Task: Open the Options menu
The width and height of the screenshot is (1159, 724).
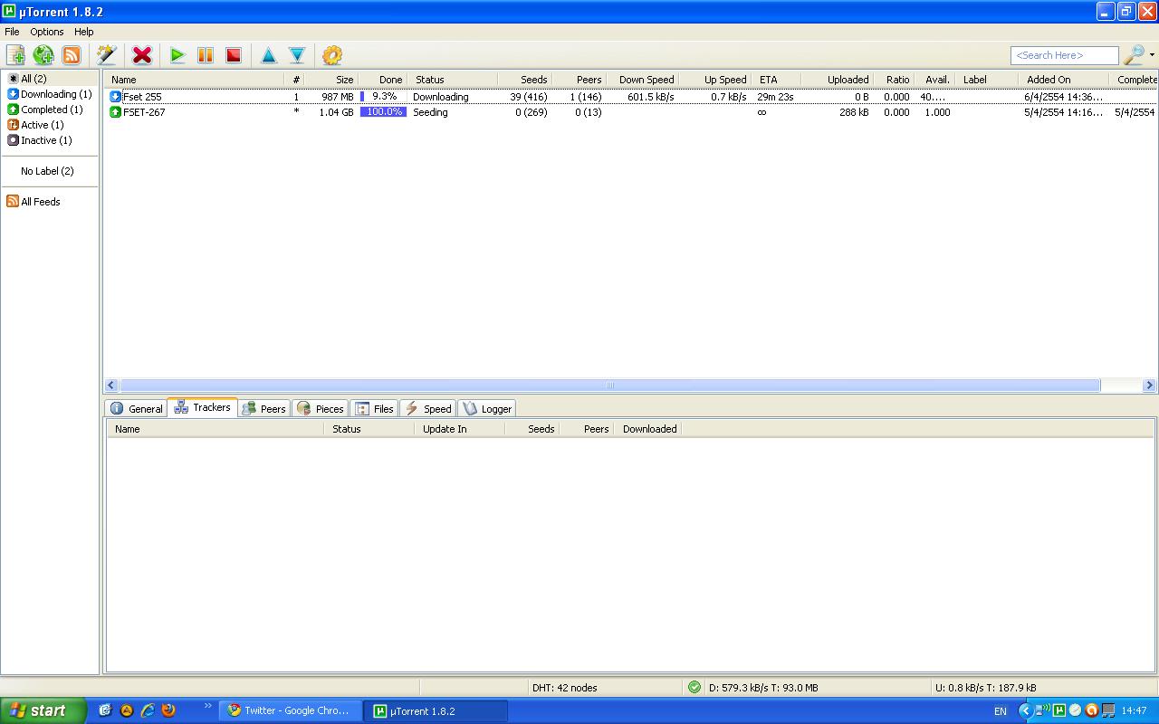Action: (47, 32)
